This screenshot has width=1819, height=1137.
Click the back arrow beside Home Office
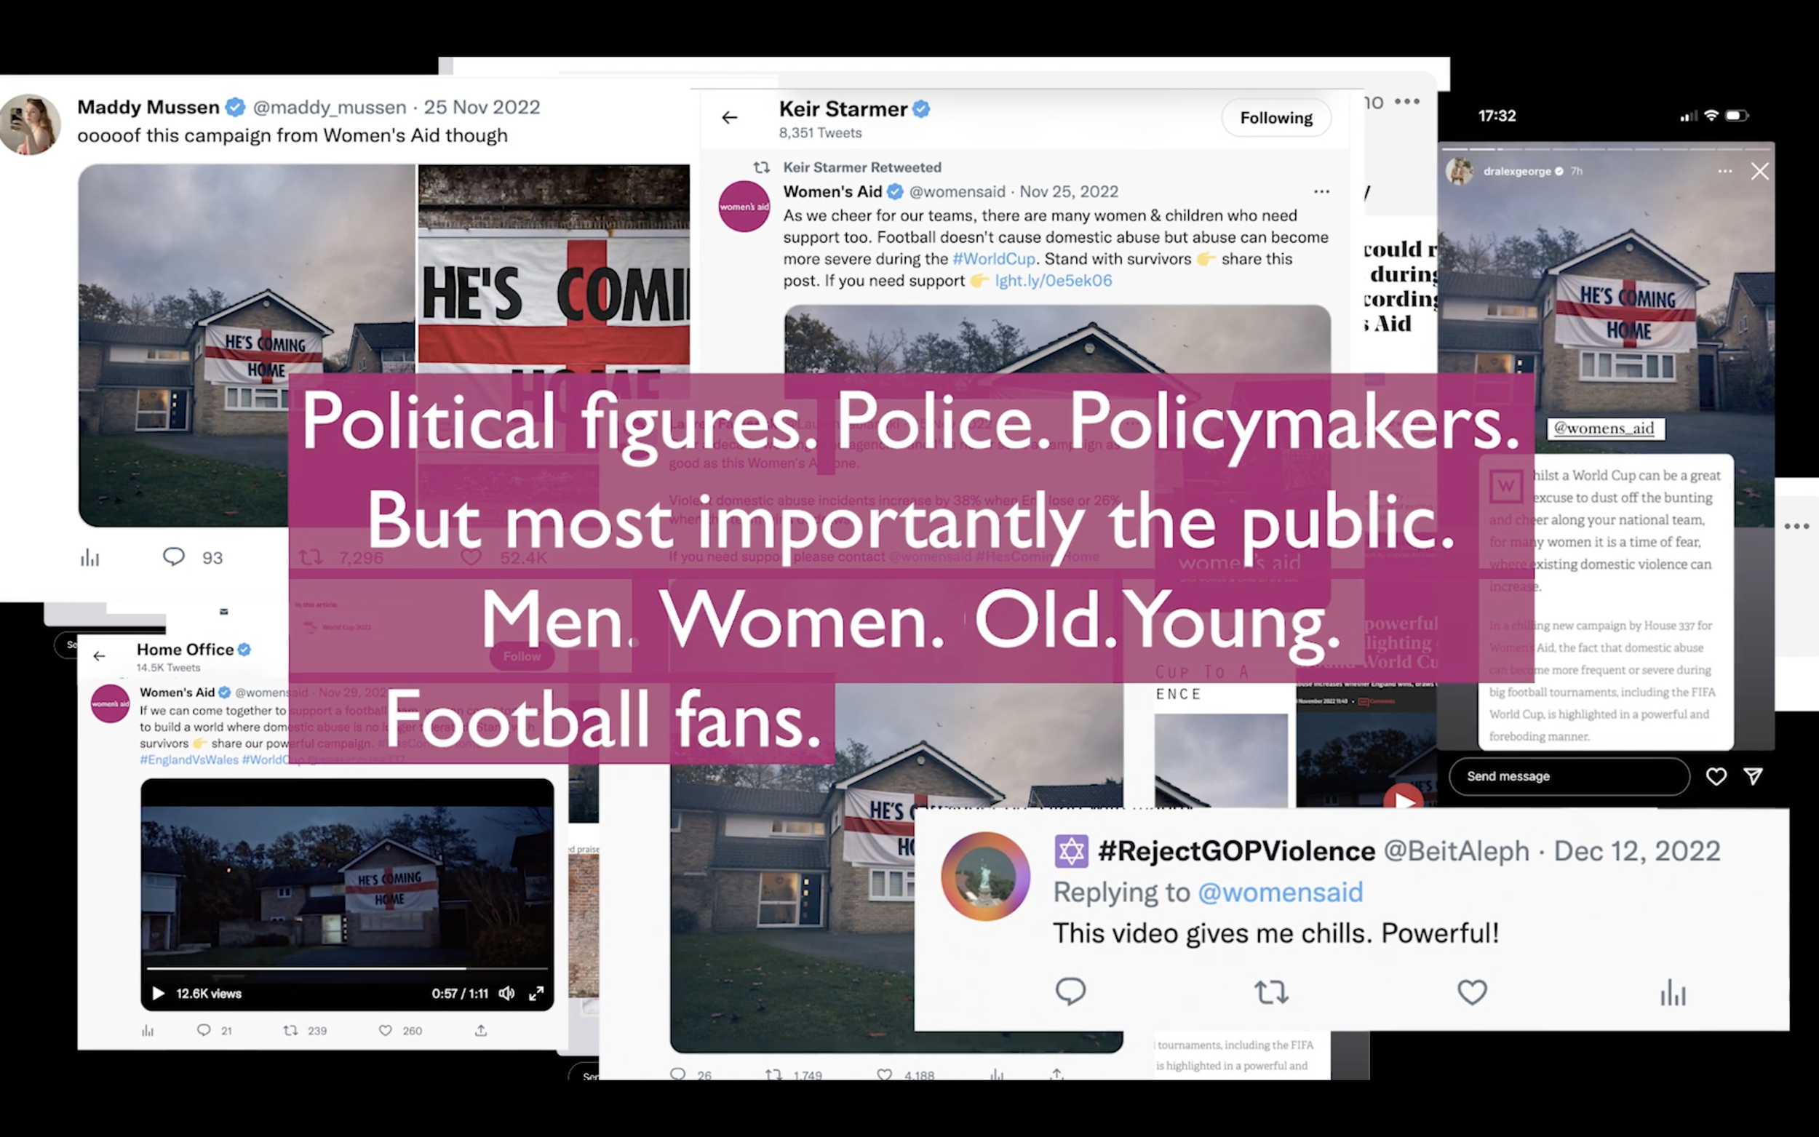[98, 655]
